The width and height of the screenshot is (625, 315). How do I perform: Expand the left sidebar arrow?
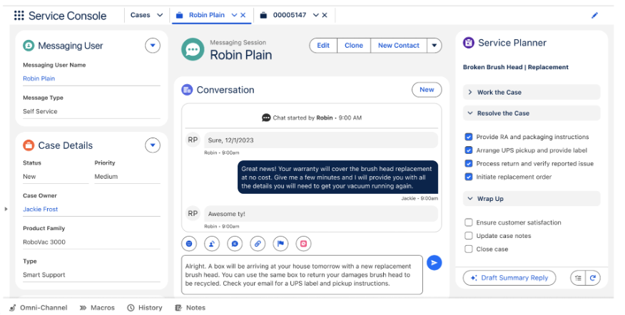[x=6, y=209]
